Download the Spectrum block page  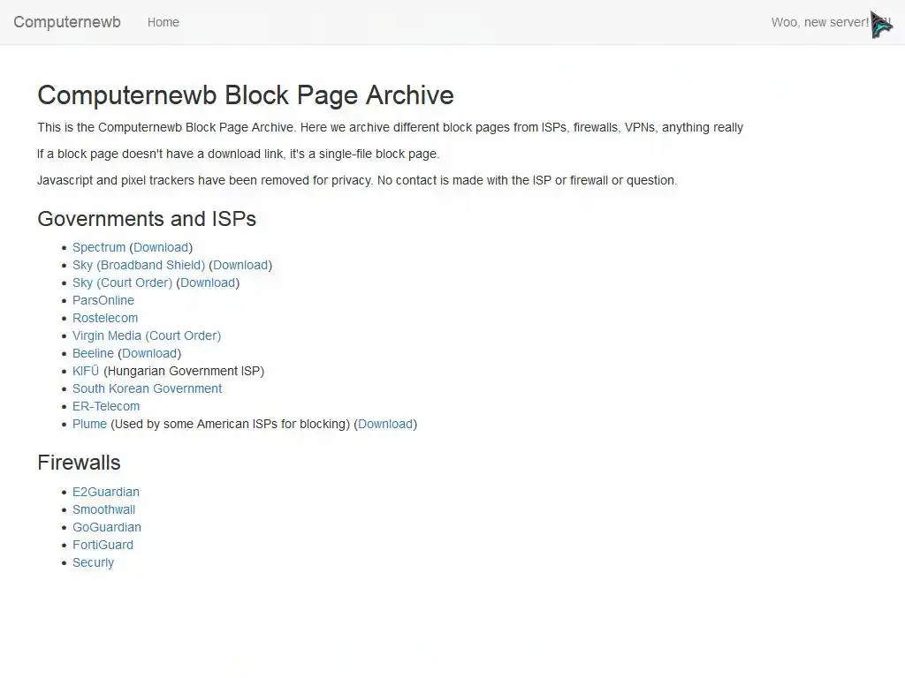(x=161, y=247)
